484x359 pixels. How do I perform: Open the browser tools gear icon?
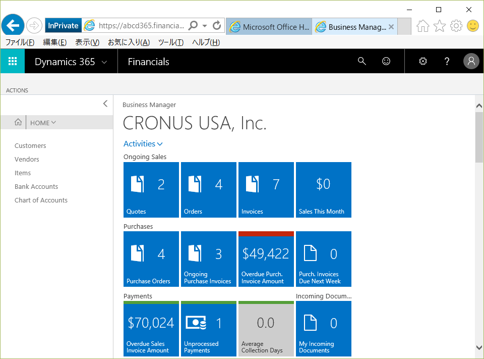[456, 26]
